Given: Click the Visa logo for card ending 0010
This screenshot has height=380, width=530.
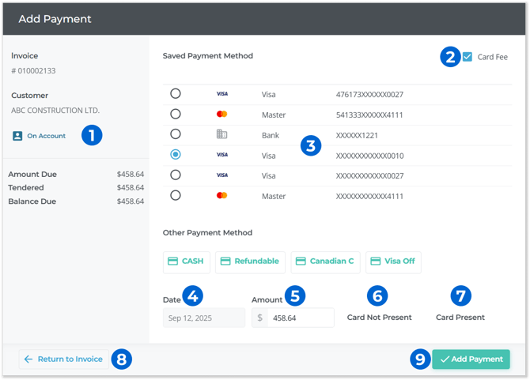Looking at the screenshot, I should click(222, 155).
